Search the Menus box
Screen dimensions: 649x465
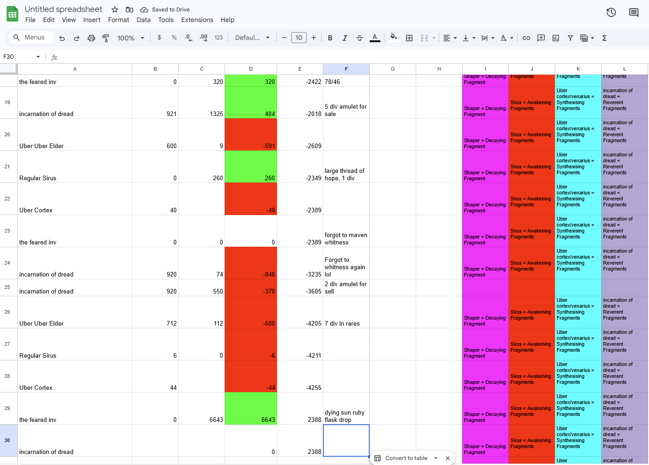(x=30, y=38)
